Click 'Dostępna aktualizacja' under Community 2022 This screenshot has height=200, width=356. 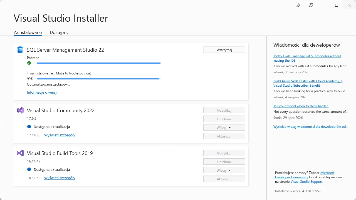point(52,127)
